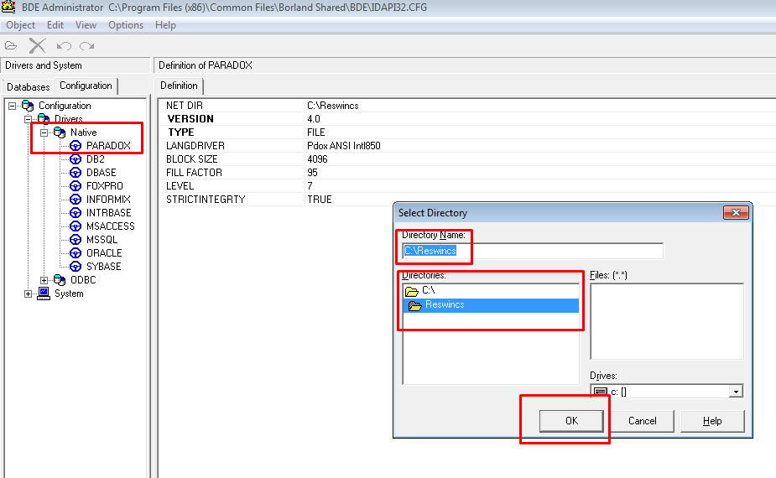Click the NET DIR property name
Screen dimensions: 776x478
point(184,106)
